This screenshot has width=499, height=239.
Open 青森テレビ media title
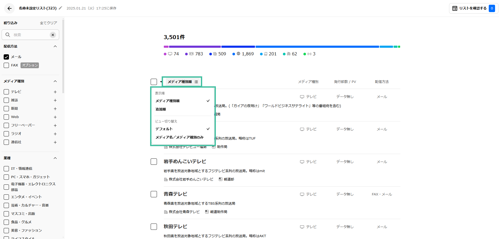[x=175, y=194]
